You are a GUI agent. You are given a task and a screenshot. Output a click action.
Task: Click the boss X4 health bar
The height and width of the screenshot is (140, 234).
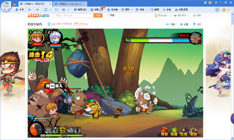pyautogui.click(x=157, y=40)
